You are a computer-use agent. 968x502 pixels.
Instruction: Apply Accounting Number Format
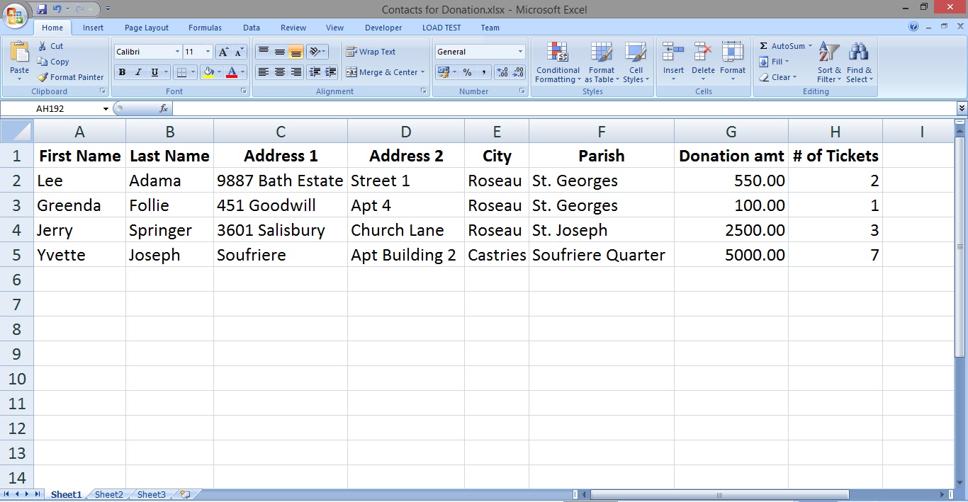pyautogui.click(x=444, y=72)
